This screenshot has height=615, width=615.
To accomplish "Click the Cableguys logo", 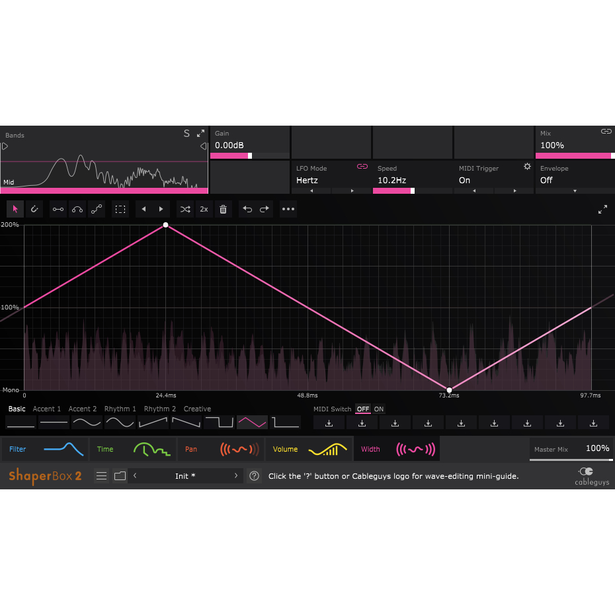I will click(x=592, y=476).
